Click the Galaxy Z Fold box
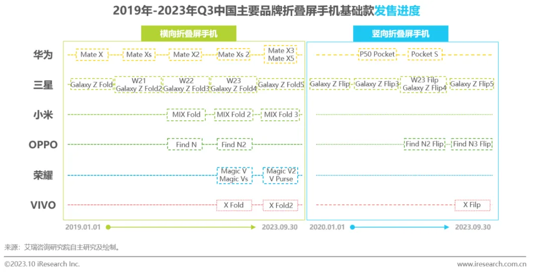This screenshot has height=272, width=542. (92, 85)
